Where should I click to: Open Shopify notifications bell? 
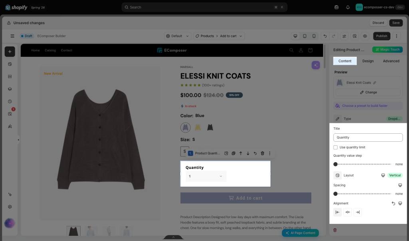coord(348,7)
